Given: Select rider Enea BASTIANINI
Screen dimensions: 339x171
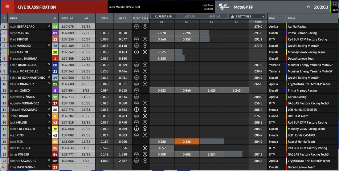Looking at the screenshot, I should tap(22, 167).
